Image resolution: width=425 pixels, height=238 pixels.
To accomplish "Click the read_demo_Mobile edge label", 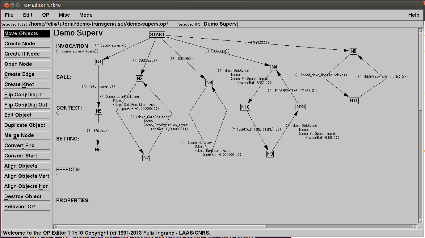I will coord(321,75).
